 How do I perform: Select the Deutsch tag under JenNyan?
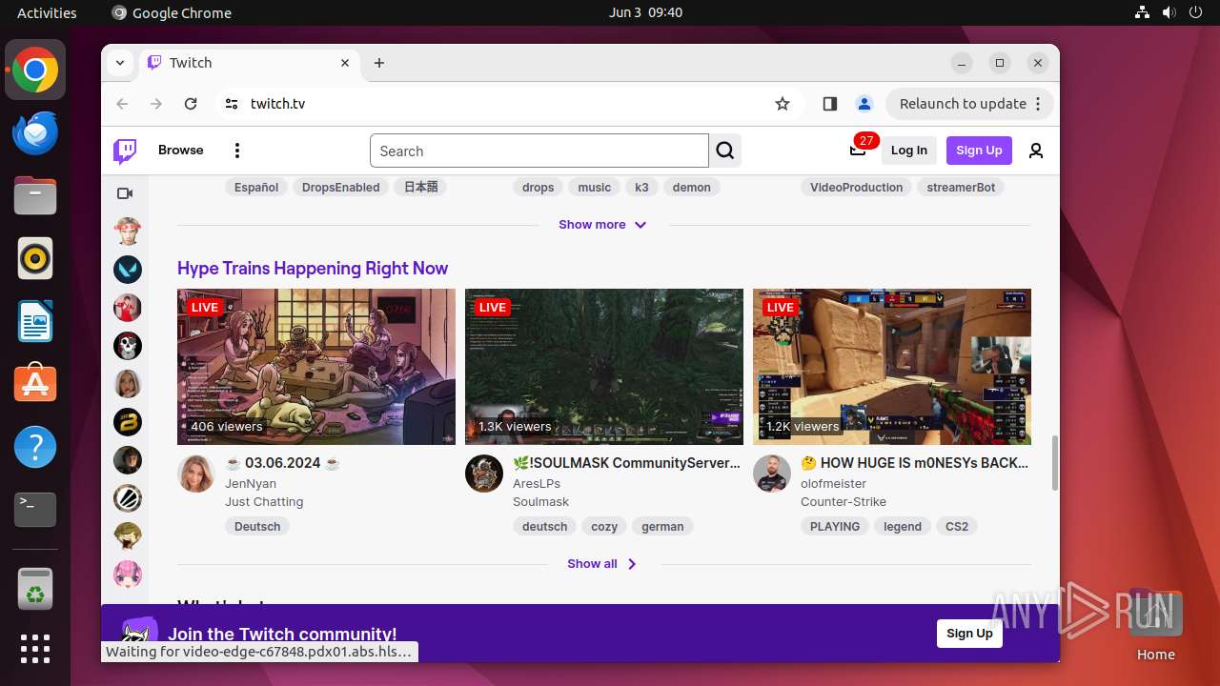[x=257, y=526]
